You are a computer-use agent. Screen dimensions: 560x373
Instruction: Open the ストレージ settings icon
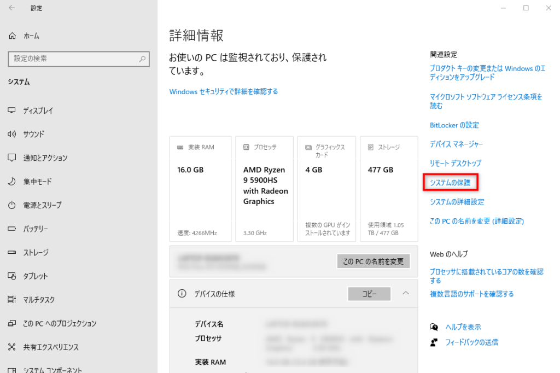pyautogui.click(x=11, y=252)
